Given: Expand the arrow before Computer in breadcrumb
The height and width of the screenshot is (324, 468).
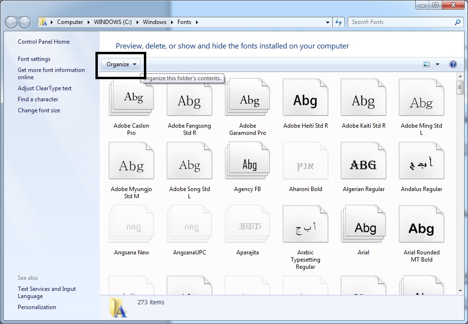Looking at the screenshot, I should point(52,22).
